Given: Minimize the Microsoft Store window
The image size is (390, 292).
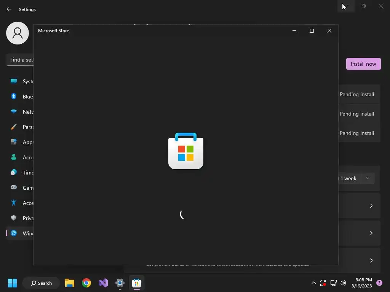Looking at the screenshot, I should tap(294, 31).
